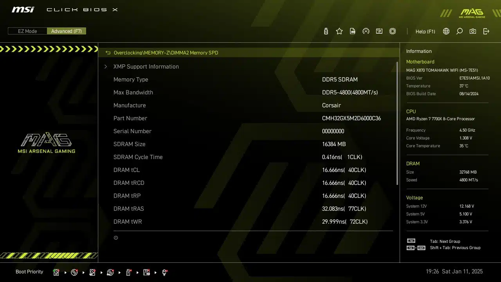The width and height of the screenshot is (501, 282).
Task: Select the first hard disk boot priority icon
Action: pyautogui.click(x=56, y=272)
